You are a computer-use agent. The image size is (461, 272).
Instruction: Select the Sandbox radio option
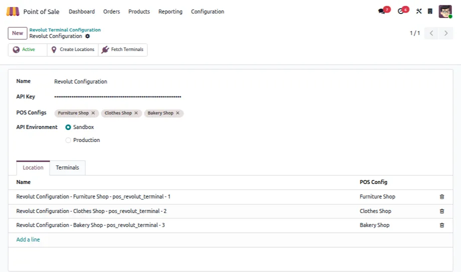pyautogui.click(x=68, y=127)
